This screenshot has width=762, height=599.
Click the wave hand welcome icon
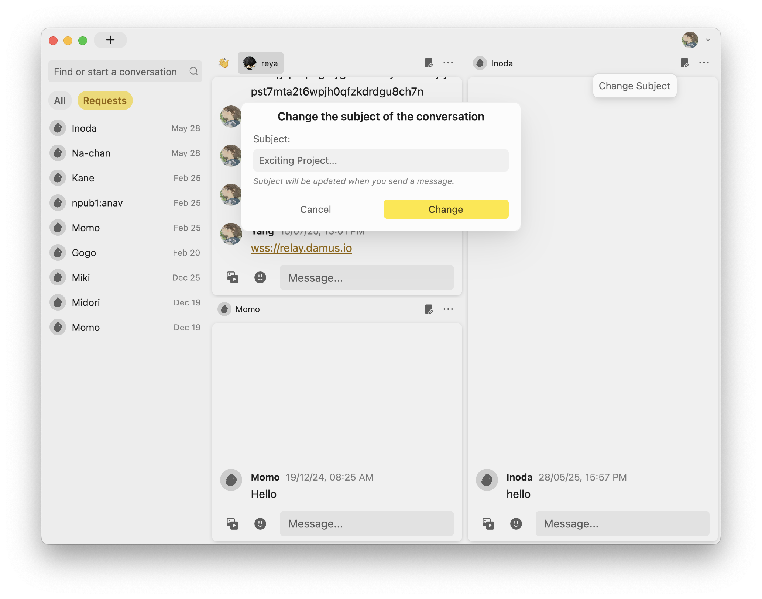[x=223, y=63]
